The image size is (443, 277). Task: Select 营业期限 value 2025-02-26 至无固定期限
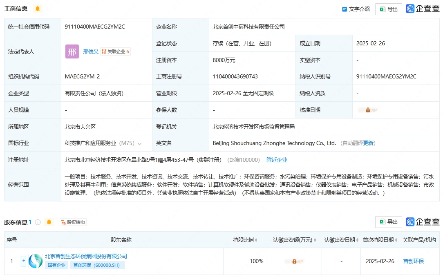[243, 93]
